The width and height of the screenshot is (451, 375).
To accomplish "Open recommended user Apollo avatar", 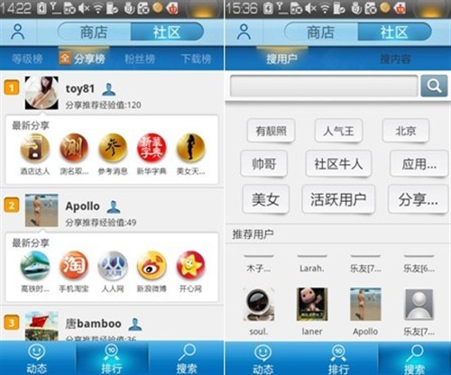I will (365, 305).
